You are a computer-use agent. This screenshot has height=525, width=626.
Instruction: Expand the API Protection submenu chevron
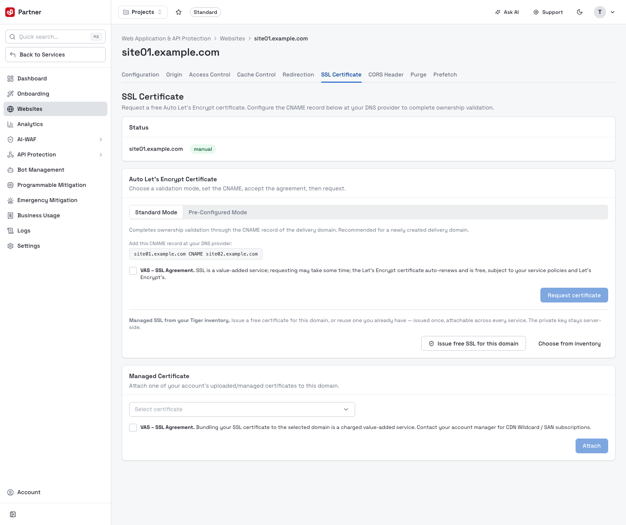pos(101,155)
